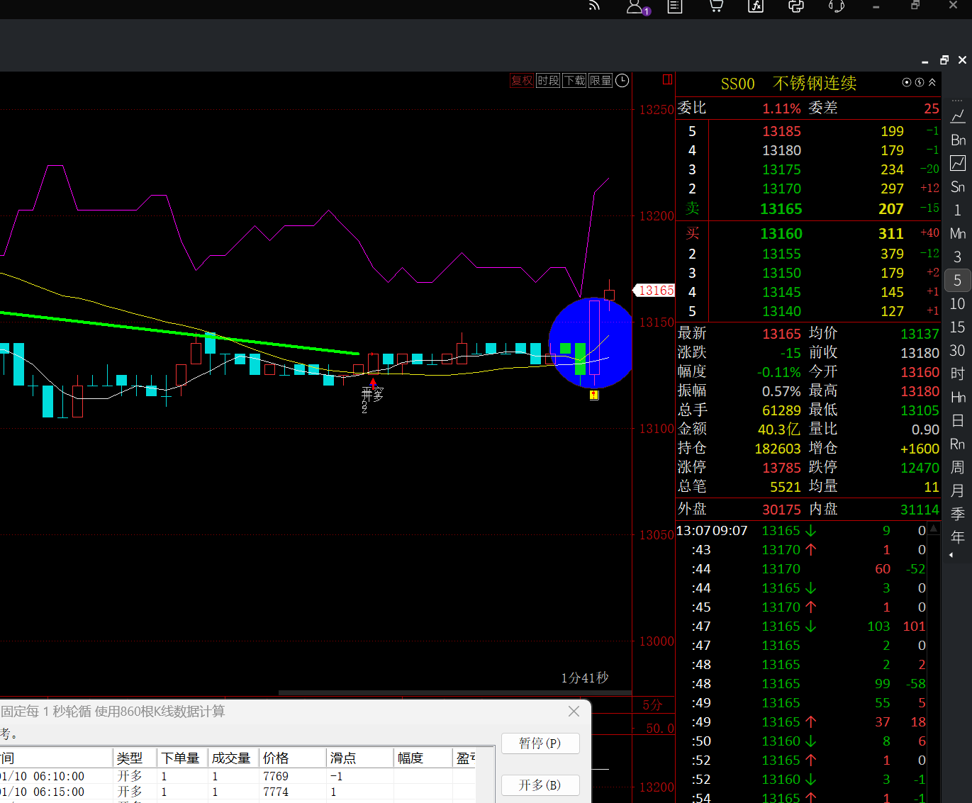Select the highlighted 5-minute period
The width and height of the screenshot is (972, 803).
958,280
